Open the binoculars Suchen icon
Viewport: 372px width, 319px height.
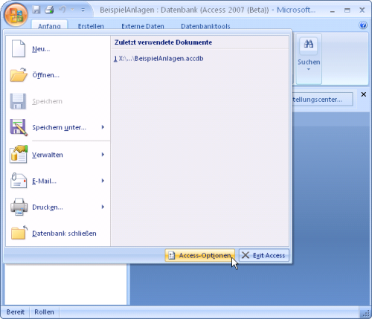309,45
